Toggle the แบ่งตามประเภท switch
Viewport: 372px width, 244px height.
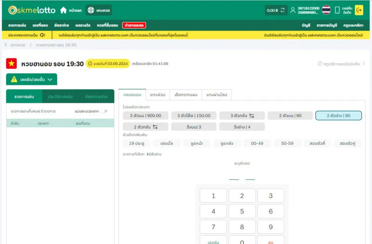click(104, 111)
